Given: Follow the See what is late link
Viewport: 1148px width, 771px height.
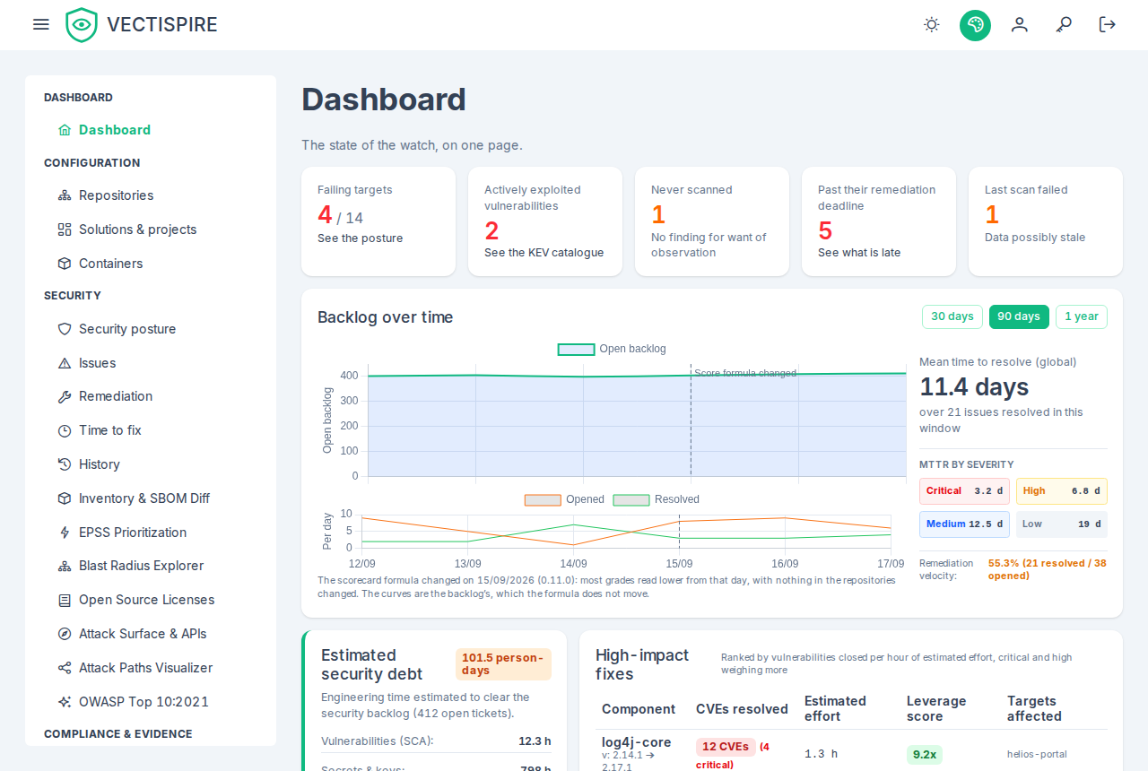Looking at the screenshot, I should click(x=859, y=253).
